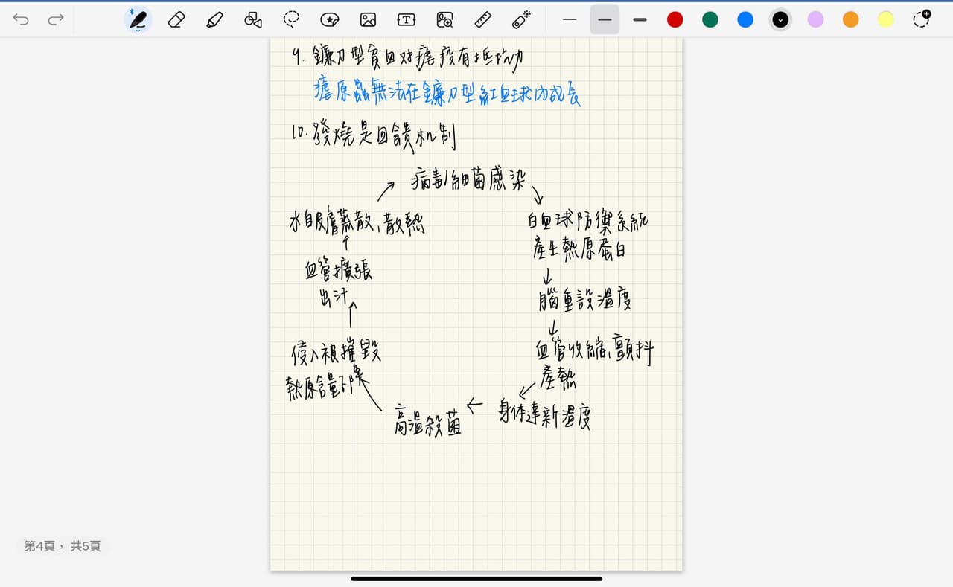This screenshot has width=953, height=587.
Task: Choose the Shapes tool
Action: (253, 20)
